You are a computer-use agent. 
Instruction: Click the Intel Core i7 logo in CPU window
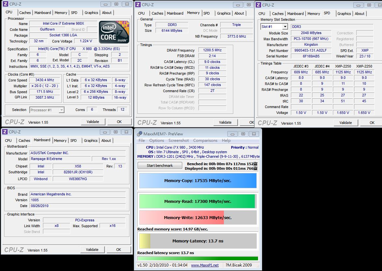(x=114, y=32)
